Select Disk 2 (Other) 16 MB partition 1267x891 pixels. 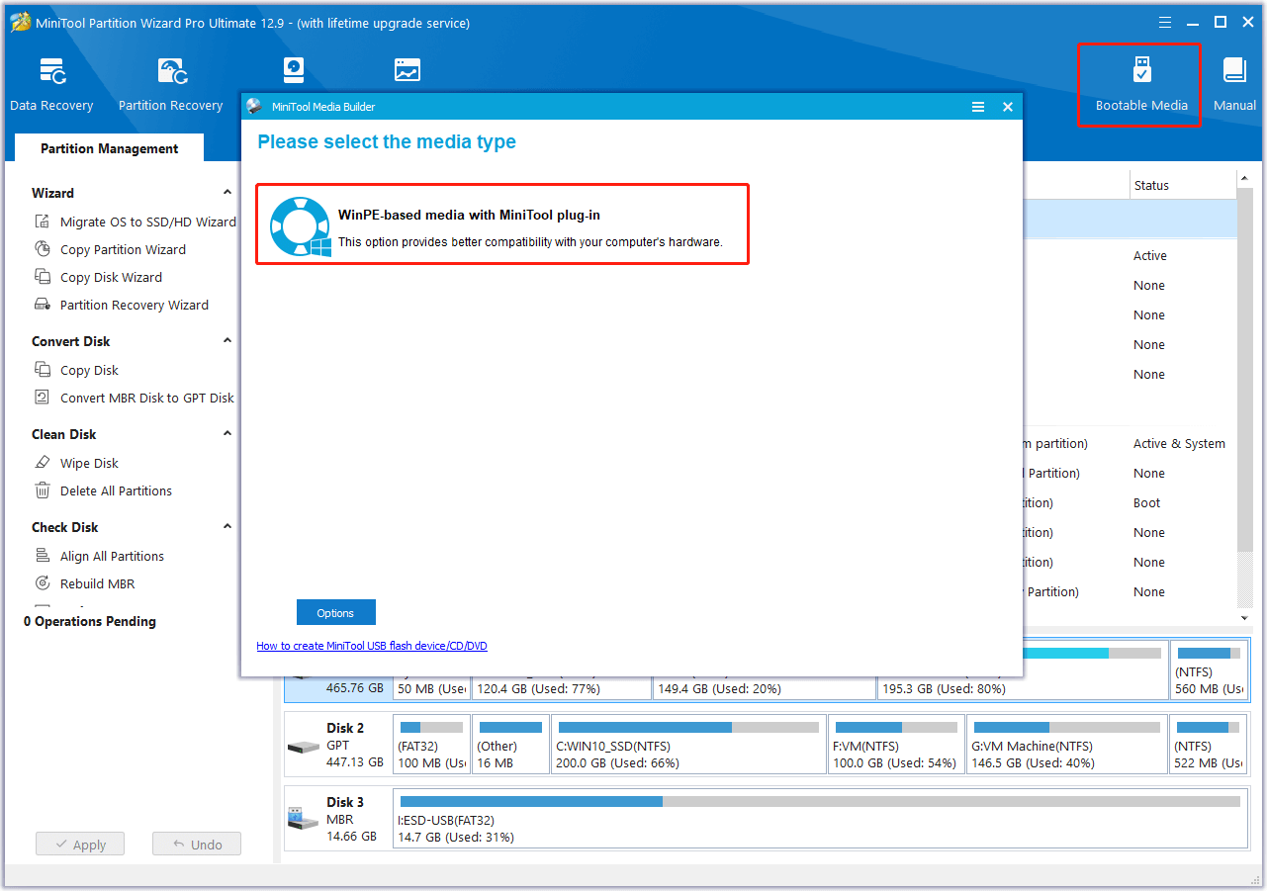(510, 745)
